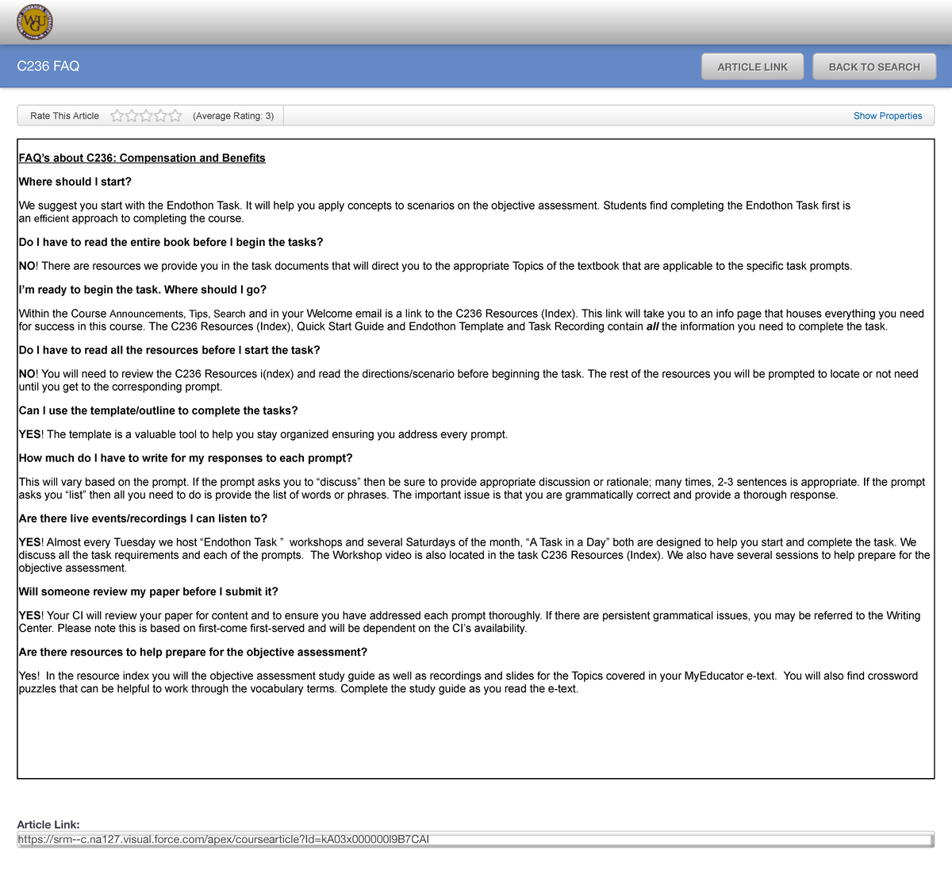Click the 'How much do I have to write' question
Screen dimensions: 952x882
(186, 458)
